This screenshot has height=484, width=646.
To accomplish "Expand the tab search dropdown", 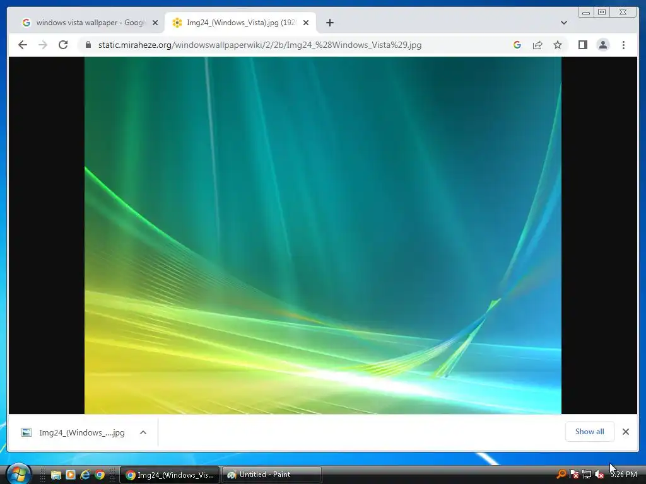I will [563, 23].
